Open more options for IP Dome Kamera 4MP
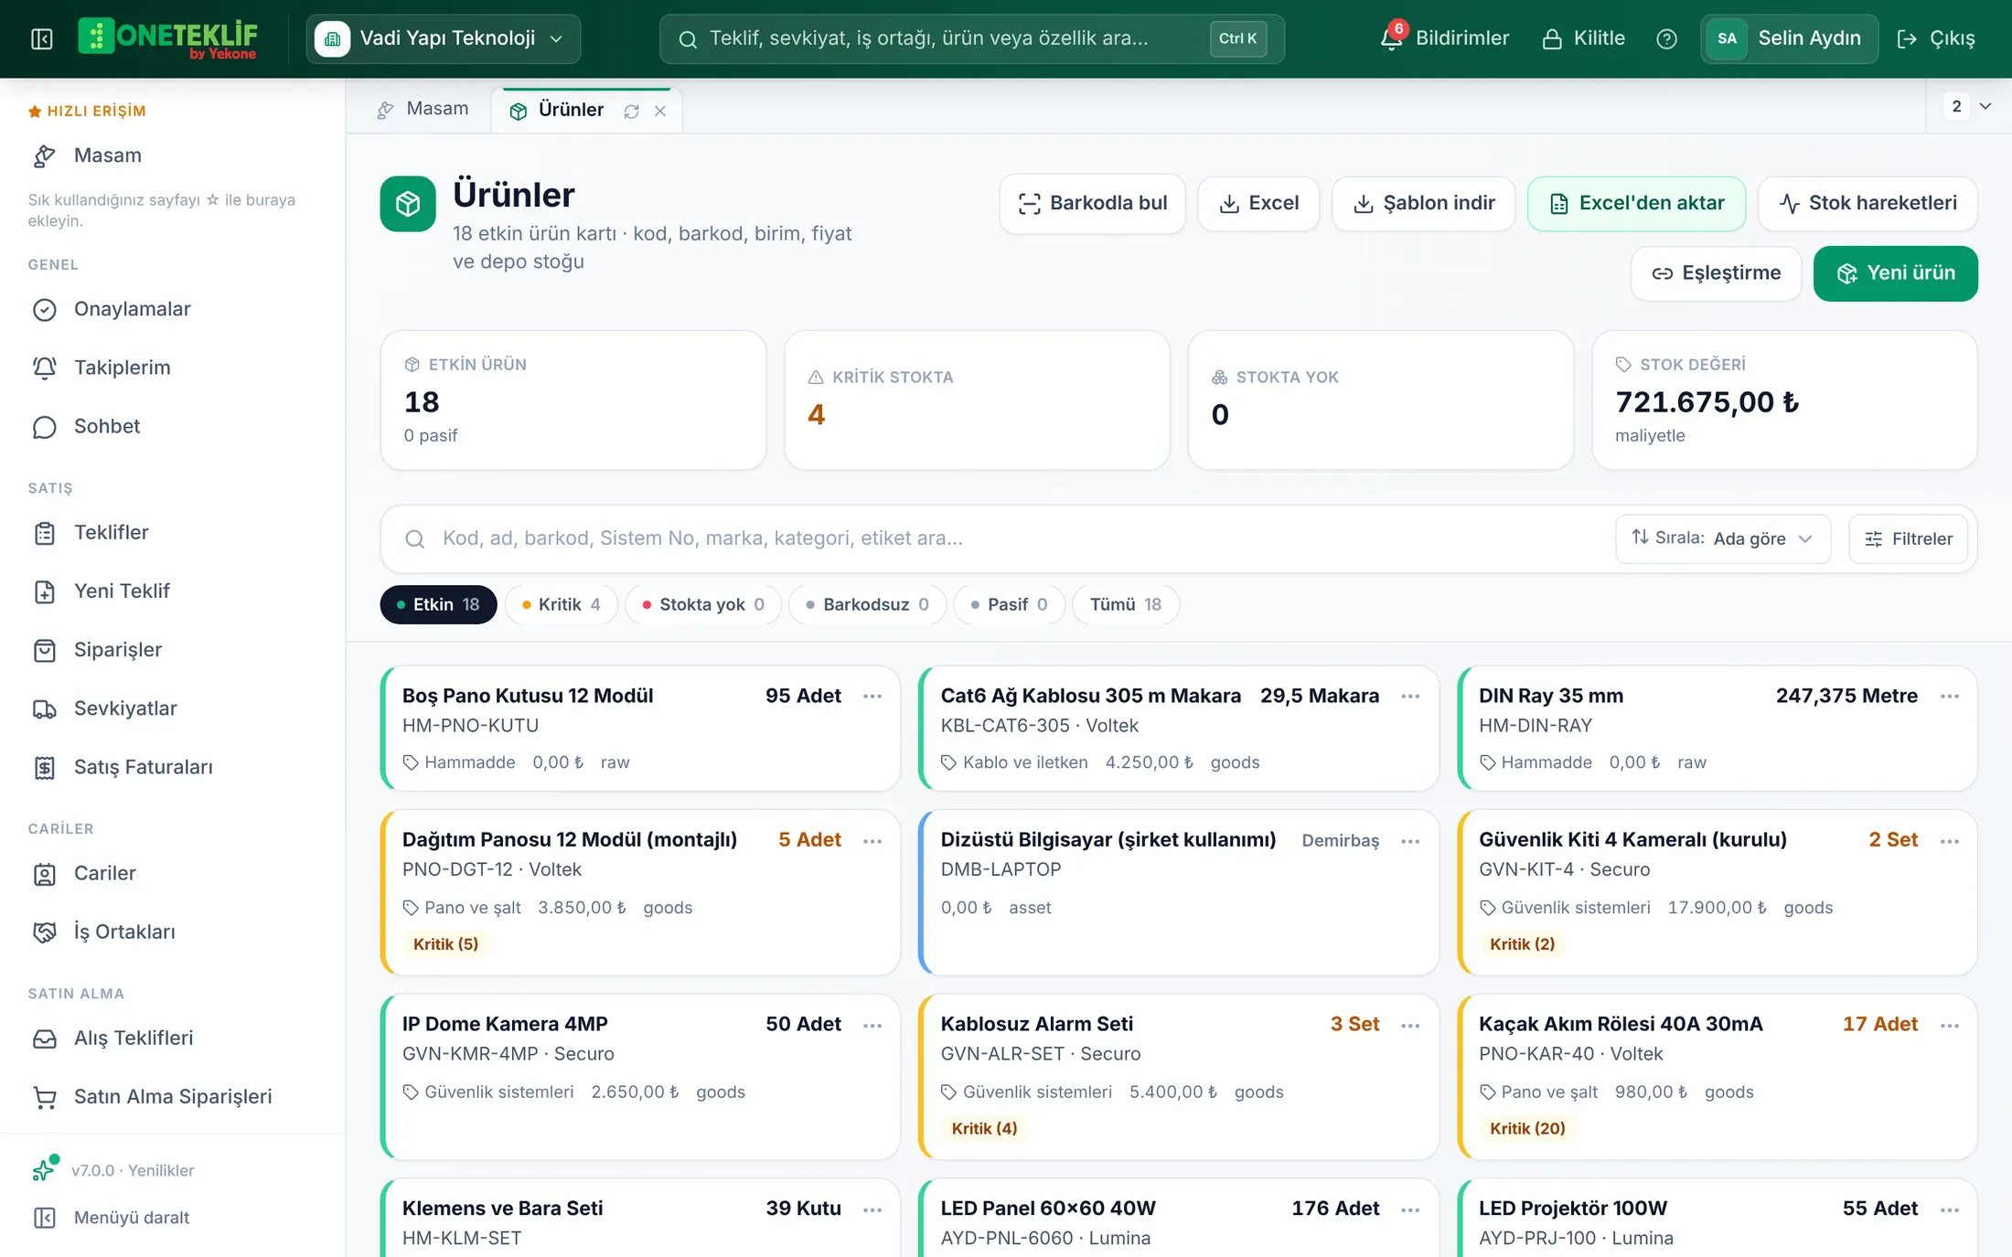Screen dimensions: 2012x1257 click(872, 1026)
